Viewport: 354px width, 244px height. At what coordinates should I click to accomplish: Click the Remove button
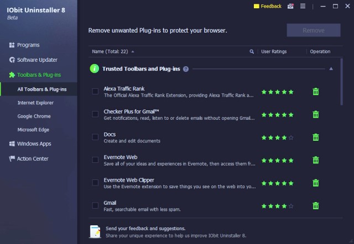(314, 30)
